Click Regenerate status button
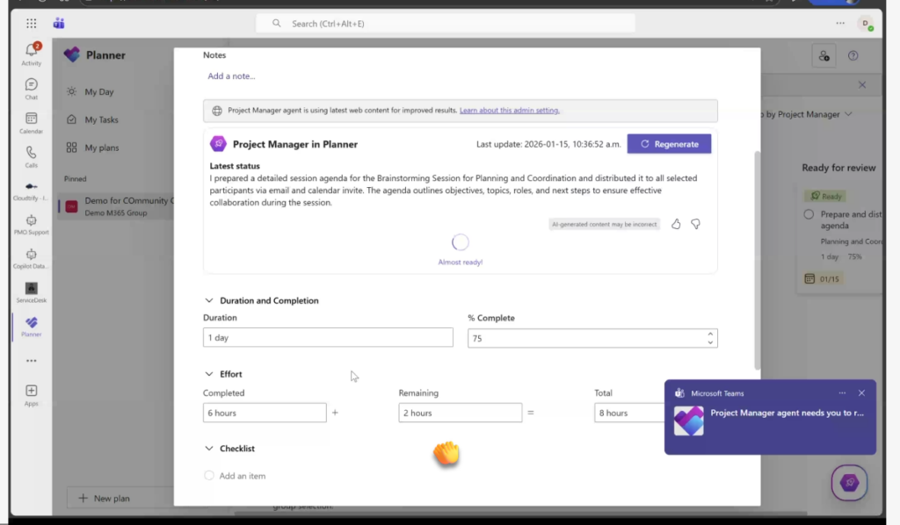The image size is (900, 525). coord(669,144)
